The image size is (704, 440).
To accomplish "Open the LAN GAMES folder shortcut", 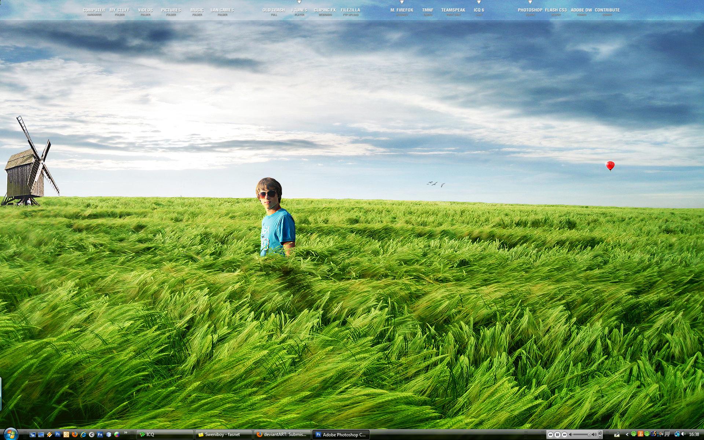I will [222, 12].
